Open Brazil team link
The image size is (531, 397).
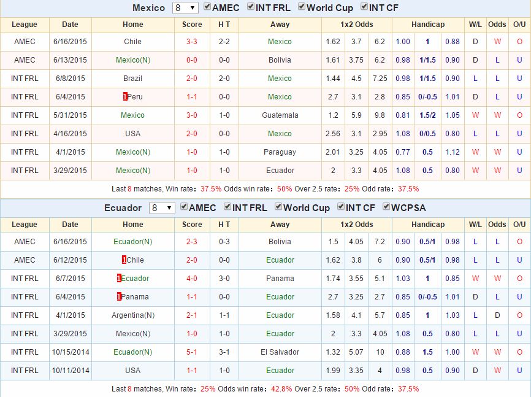[132, 79]
